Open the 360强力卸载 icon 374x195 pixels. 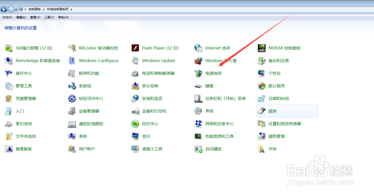9,48
